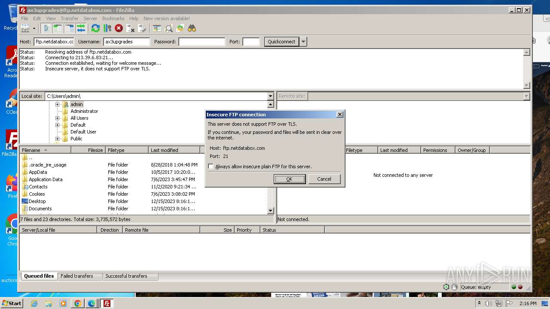Search for files with binoculars icon
The image size is (550, 309).
click(x=192, y=28)
